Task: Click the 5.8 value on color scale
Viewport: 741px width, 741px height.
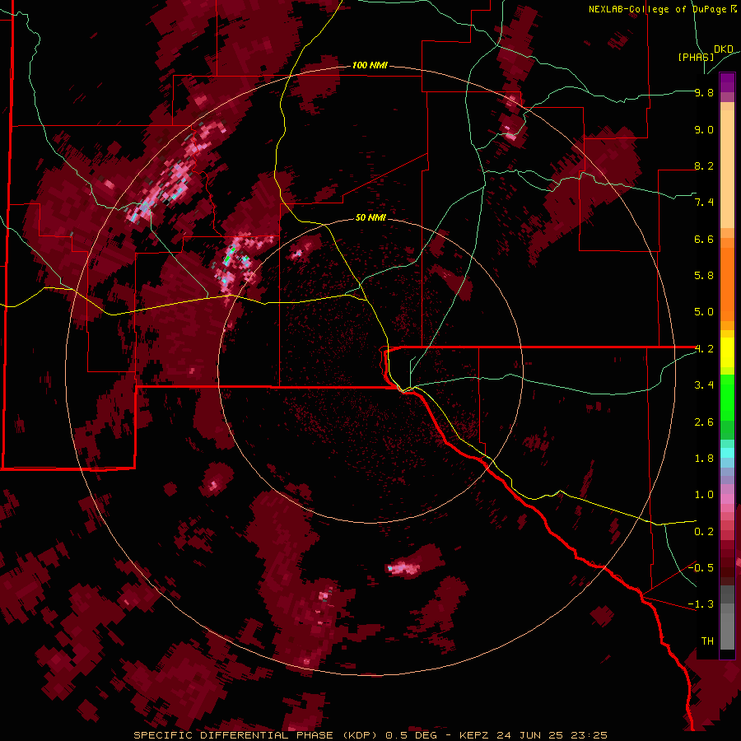Action: [704, 276]
